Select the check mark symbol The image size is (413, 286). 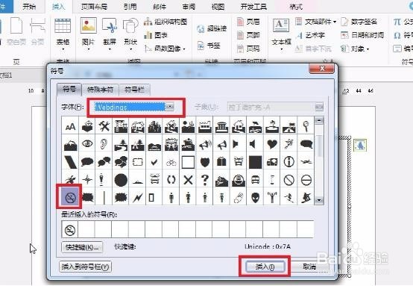[x=154, y=162]
